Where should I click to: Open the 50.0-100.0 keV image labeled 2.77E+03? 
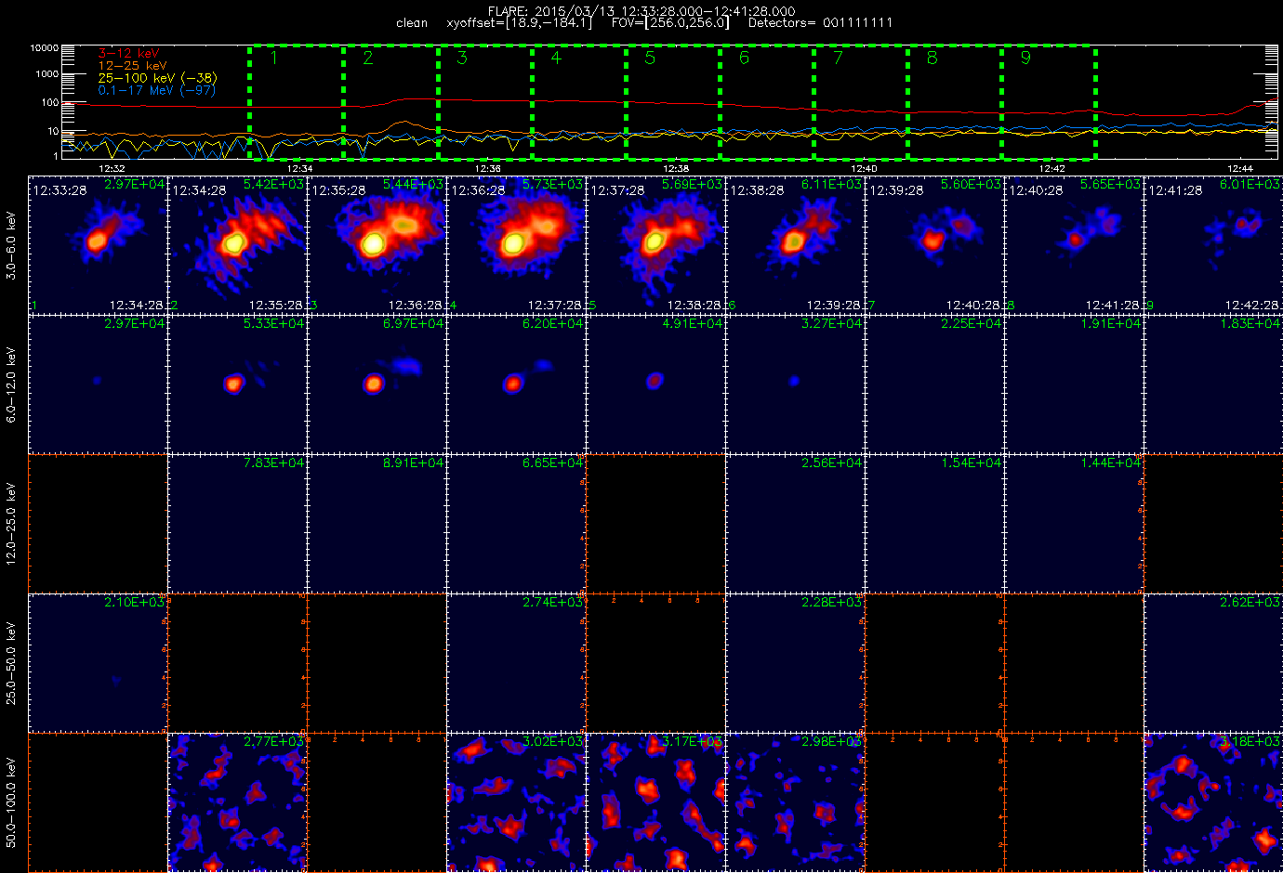(238, 801)
